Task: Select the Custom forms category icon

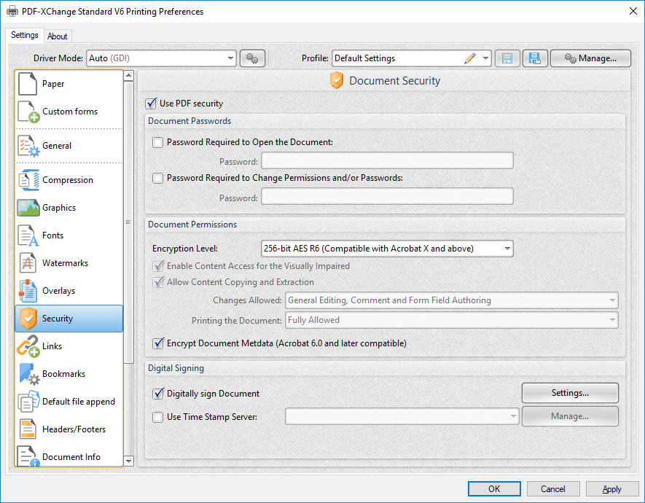Action: 28,112
